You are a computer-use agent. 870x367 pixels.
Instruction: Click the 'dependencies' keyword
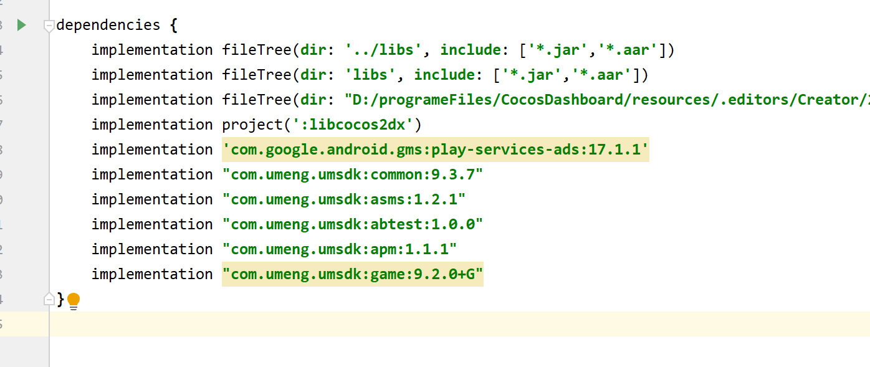[108, 25]
